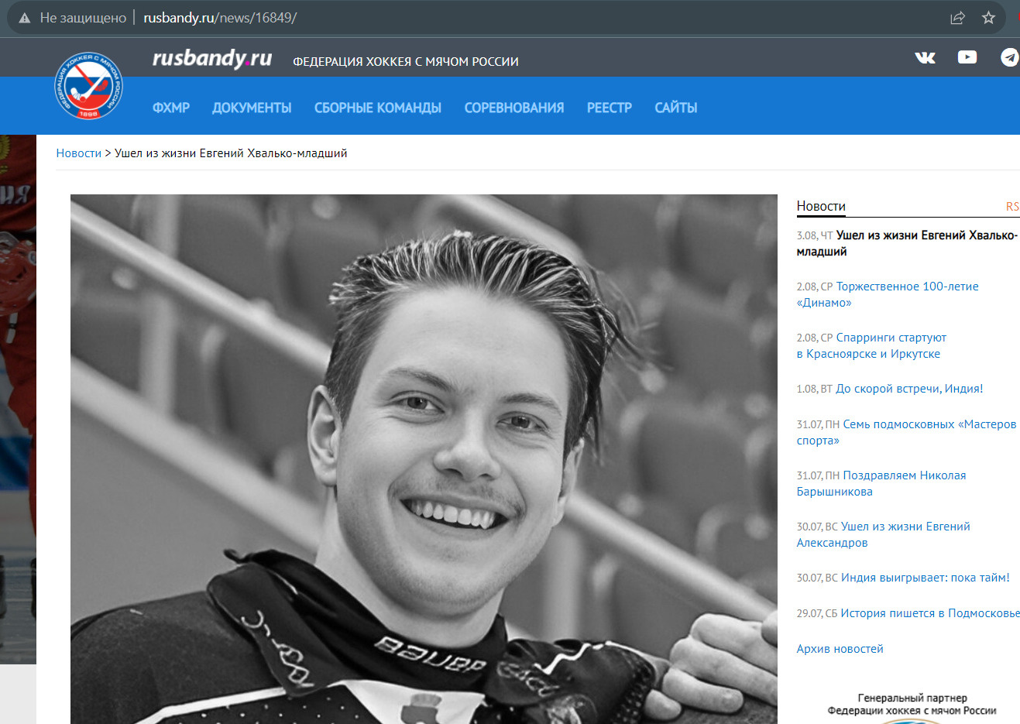Open the Архив новостей link
The image size is (1020, 724).
(840, 649)
